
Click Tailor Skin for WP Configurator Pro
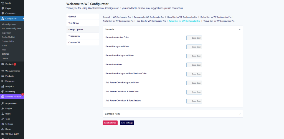click(184, 21)
